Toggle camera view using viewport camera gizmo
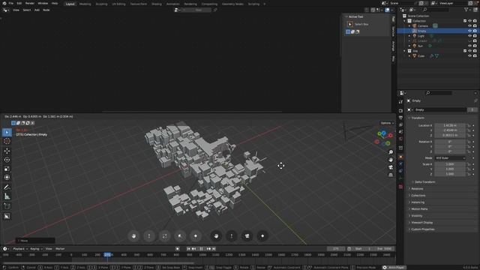Image resolution: width=480 pixels, height=270 pixels. pyautogui.click(x=391, y=167)
